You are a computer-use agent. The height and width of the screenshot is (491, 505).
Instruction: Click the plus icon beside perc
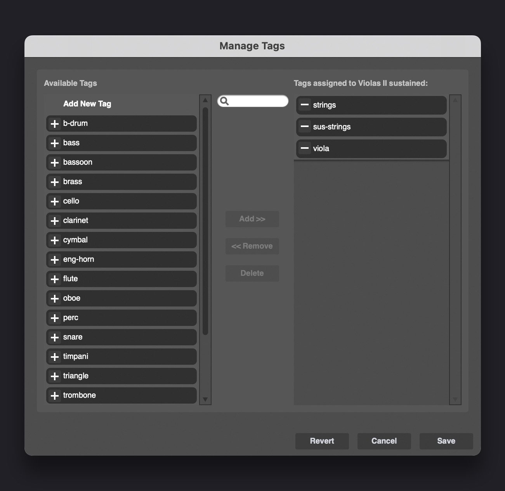pyautogui.click(x=55, y=318)
